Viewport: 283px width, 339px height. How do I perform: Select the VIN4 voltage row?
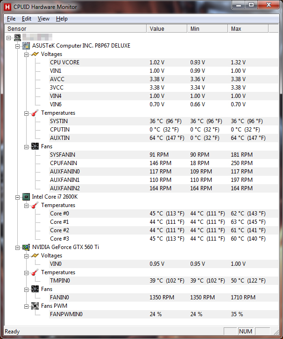click(164, 96)
